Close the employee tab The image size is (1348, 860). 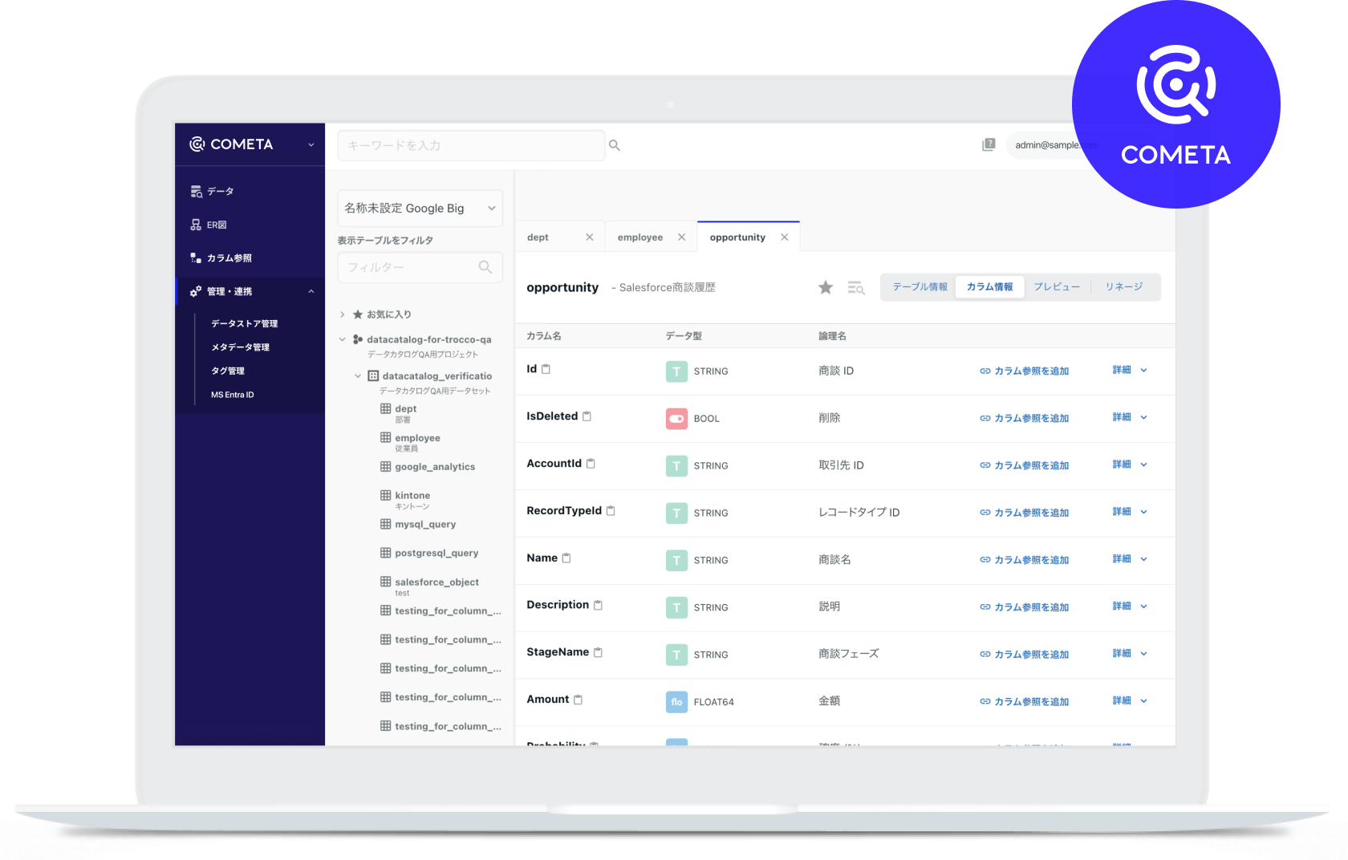(x=682, y=237)
